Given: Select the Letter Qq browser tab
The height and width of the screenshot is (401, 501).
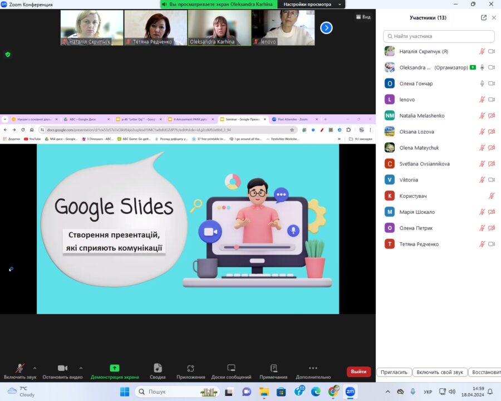Looking at the screenshot, I should tap(139, 119).
